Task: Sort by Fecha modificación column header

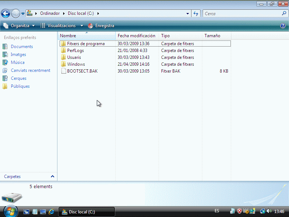Action: (136, 36)
